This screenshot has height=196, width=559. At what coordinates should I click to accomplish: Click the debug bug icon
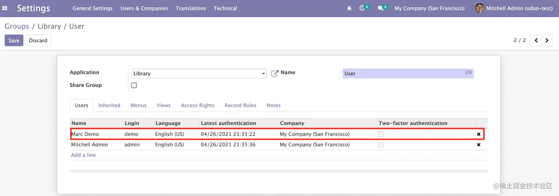pos(349,8)
